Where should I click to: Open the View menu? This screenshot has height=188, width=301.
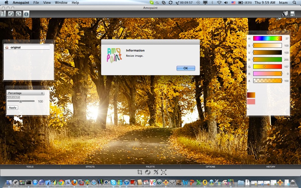[x=47, y=3]
